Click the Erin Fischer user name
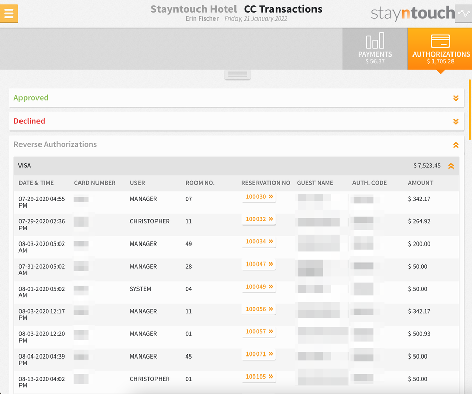Screen dimensions: 472x394 [x=202, y=18]
